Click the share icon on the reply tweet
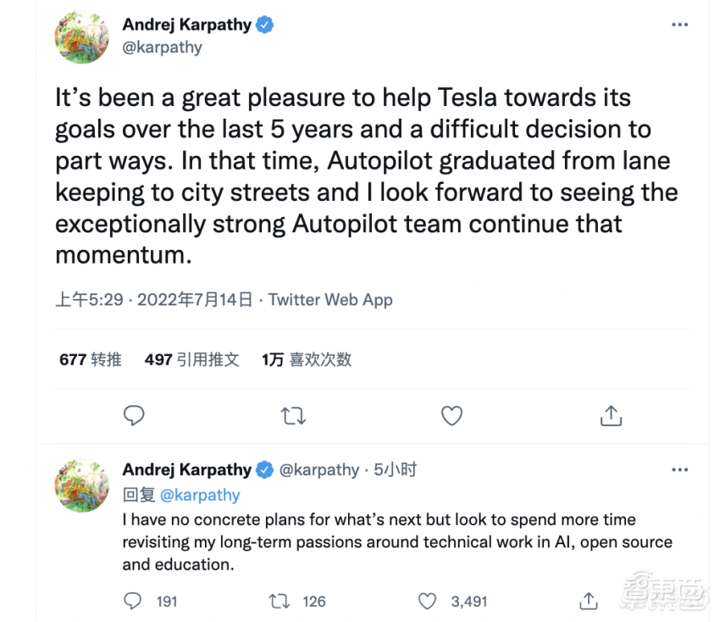720x622 pixels. click(589, 601)
